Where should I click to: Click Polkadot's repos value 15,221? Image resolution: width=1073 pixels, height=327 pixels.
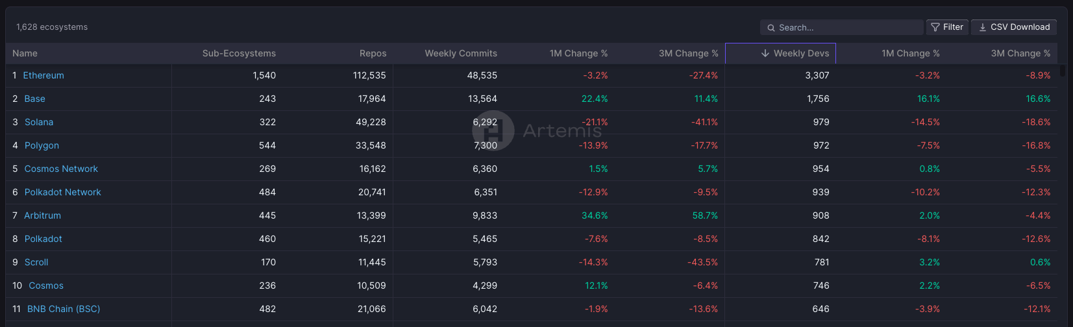(x=372, y=239)
